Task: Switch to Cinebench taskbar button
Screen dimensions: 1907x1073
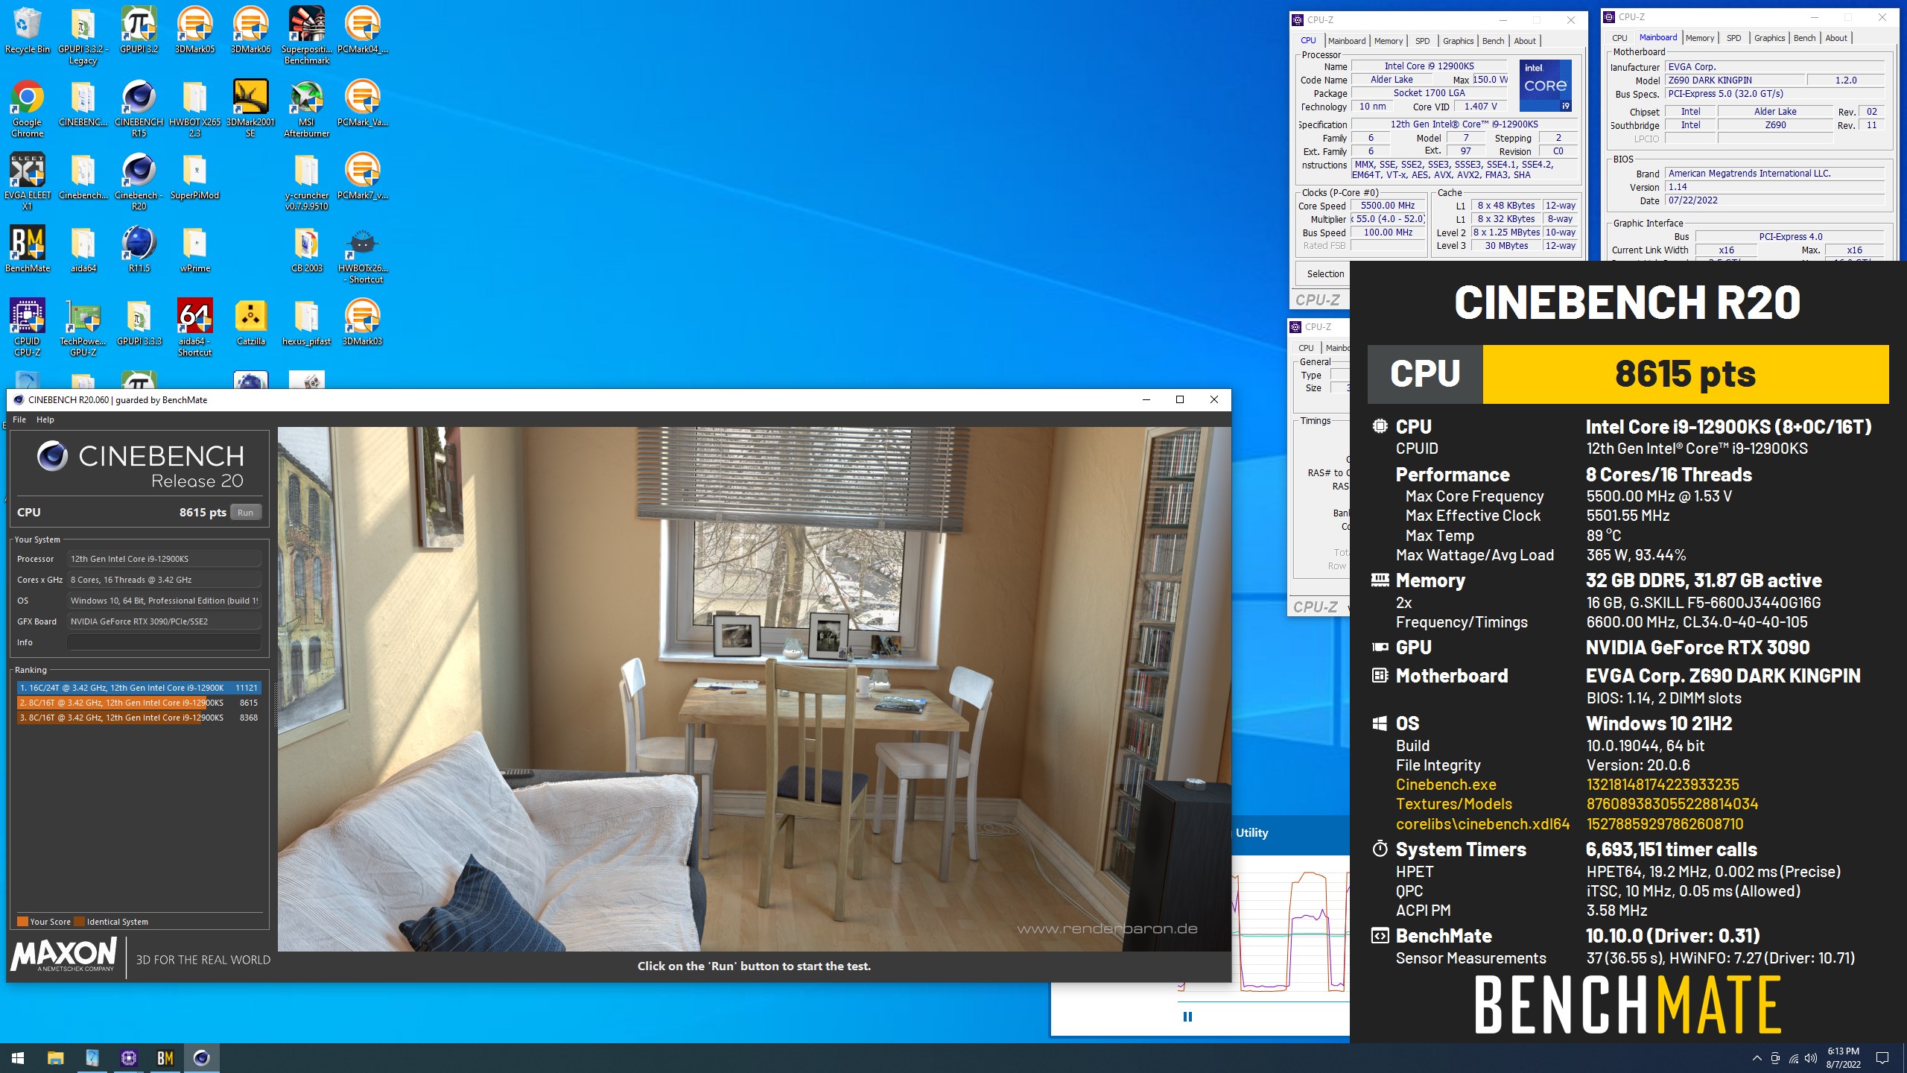Action: coord(202,1058)
